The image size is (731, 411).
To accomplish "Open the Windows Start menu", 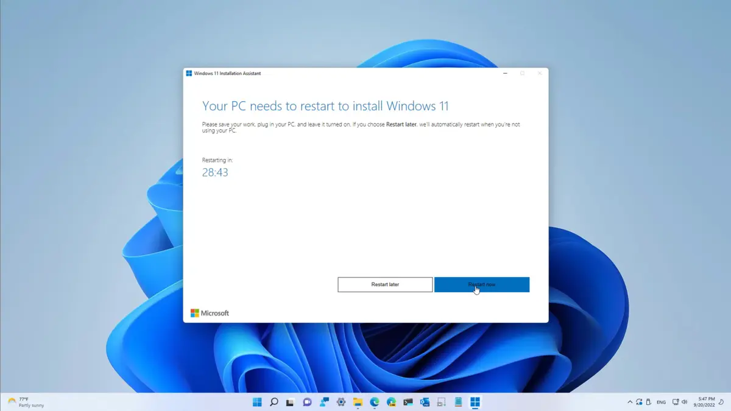I will [257, 402].
